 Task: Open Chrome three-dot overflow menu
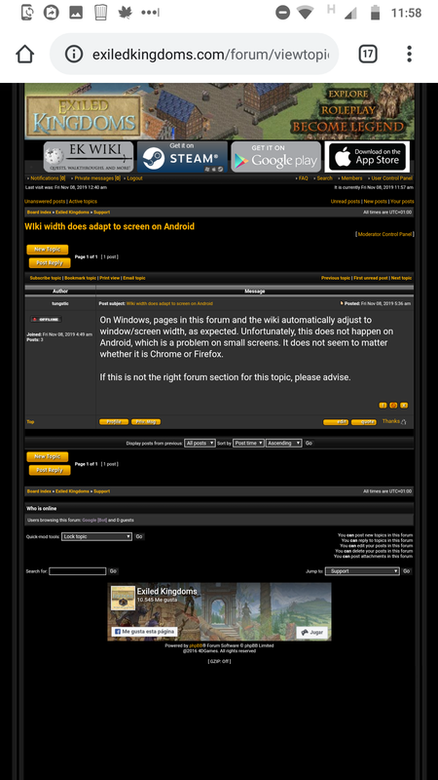[409, 54]
